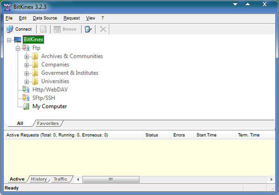The image size is (279, 195).
Task: Click the scrollbar right arrow
Action: click(x=272, y=179)
